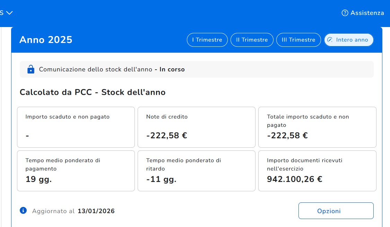Click the info icon beside Aggiornato al
The width and height of the screenshot is (390, 227).
[23, 210]
